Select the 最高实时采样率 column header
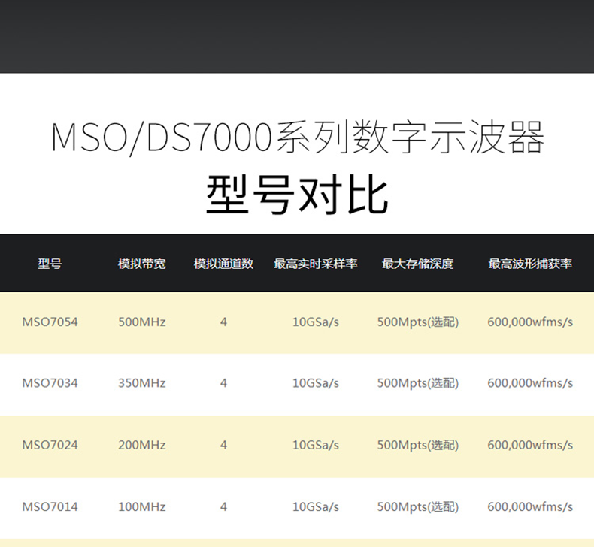Viewport: 594px width, 547px height. (316, 264)
